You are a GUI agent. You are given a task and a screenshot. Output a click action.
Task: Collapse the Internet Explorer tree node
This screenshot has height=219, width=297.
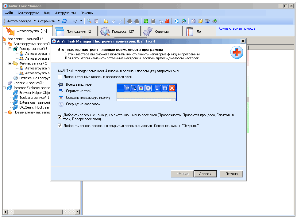(x=4, y=88)
